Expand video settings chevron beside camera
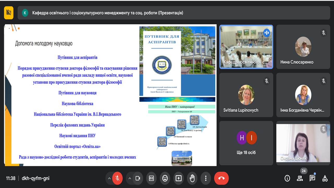This screenshot has width=334, height=188. 130,178
